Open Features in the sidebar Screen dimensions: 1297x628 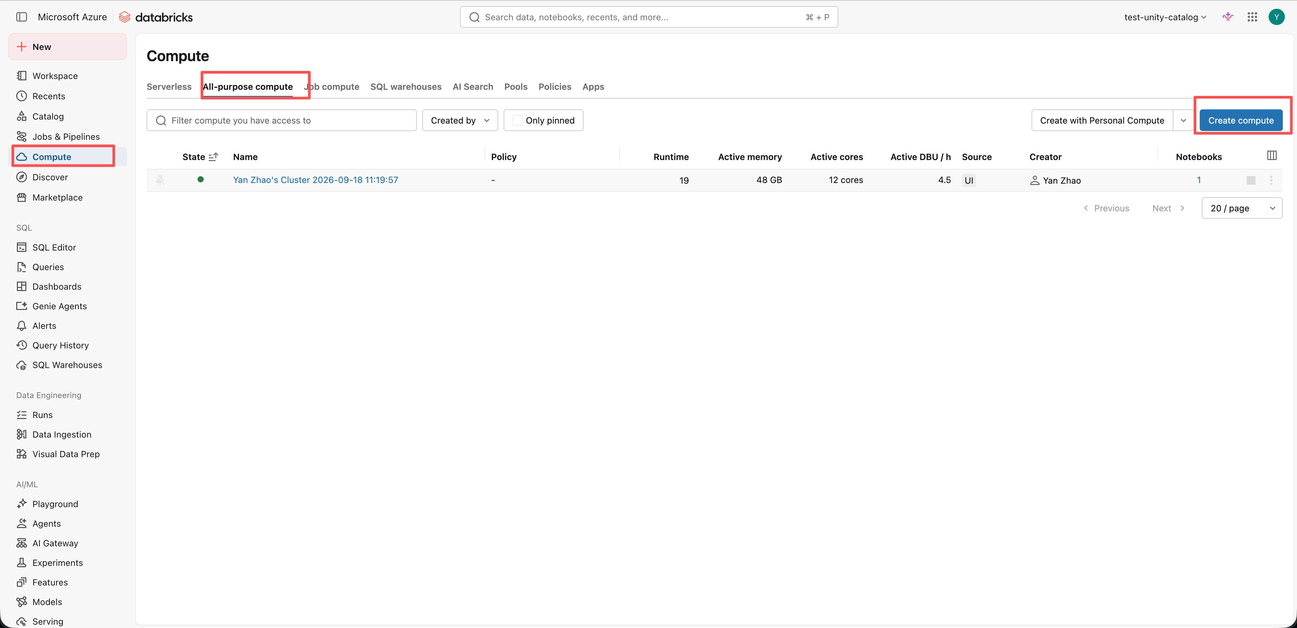(x=50, y=582)
